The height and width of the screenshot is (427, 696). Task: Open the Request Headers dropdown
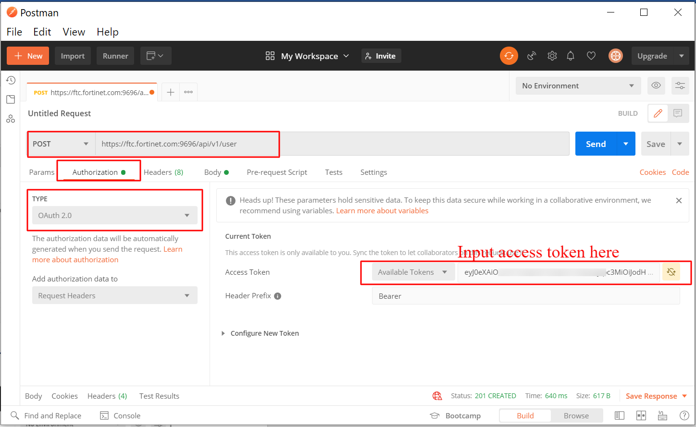(x=115, y=295)
